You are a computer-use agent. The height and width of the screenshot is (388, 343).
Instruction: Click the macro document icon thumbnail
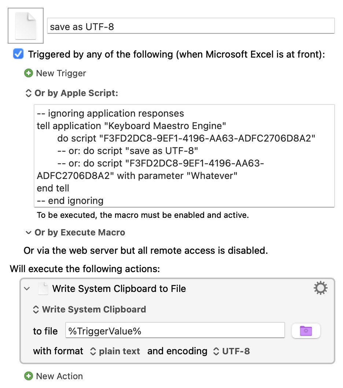click(25, 26)
